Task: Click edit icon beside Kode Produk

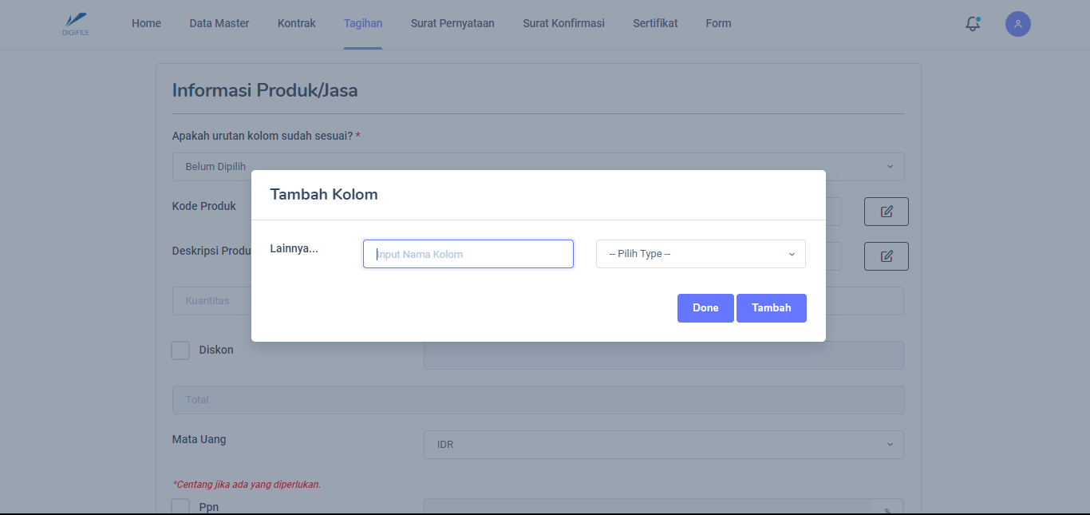Action: (886, 212)
